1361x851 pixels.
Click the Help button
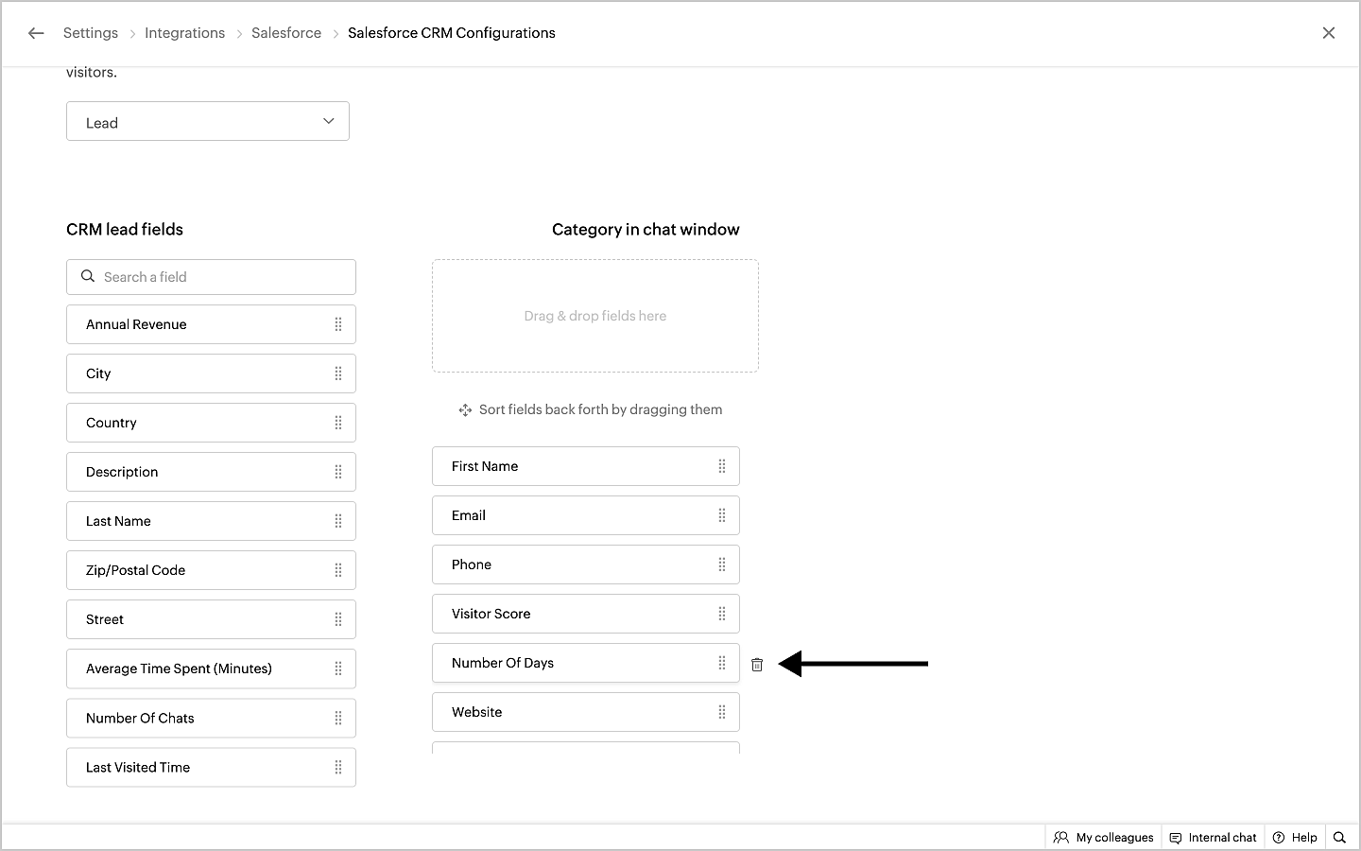click(1295, 837)
